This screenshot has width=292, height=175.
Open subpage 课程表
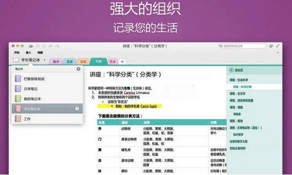pos(237,114)
